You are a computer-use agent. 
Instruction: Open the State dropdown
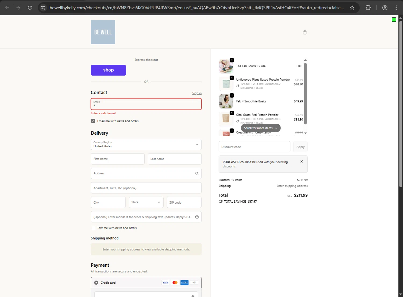coord(146,202)
